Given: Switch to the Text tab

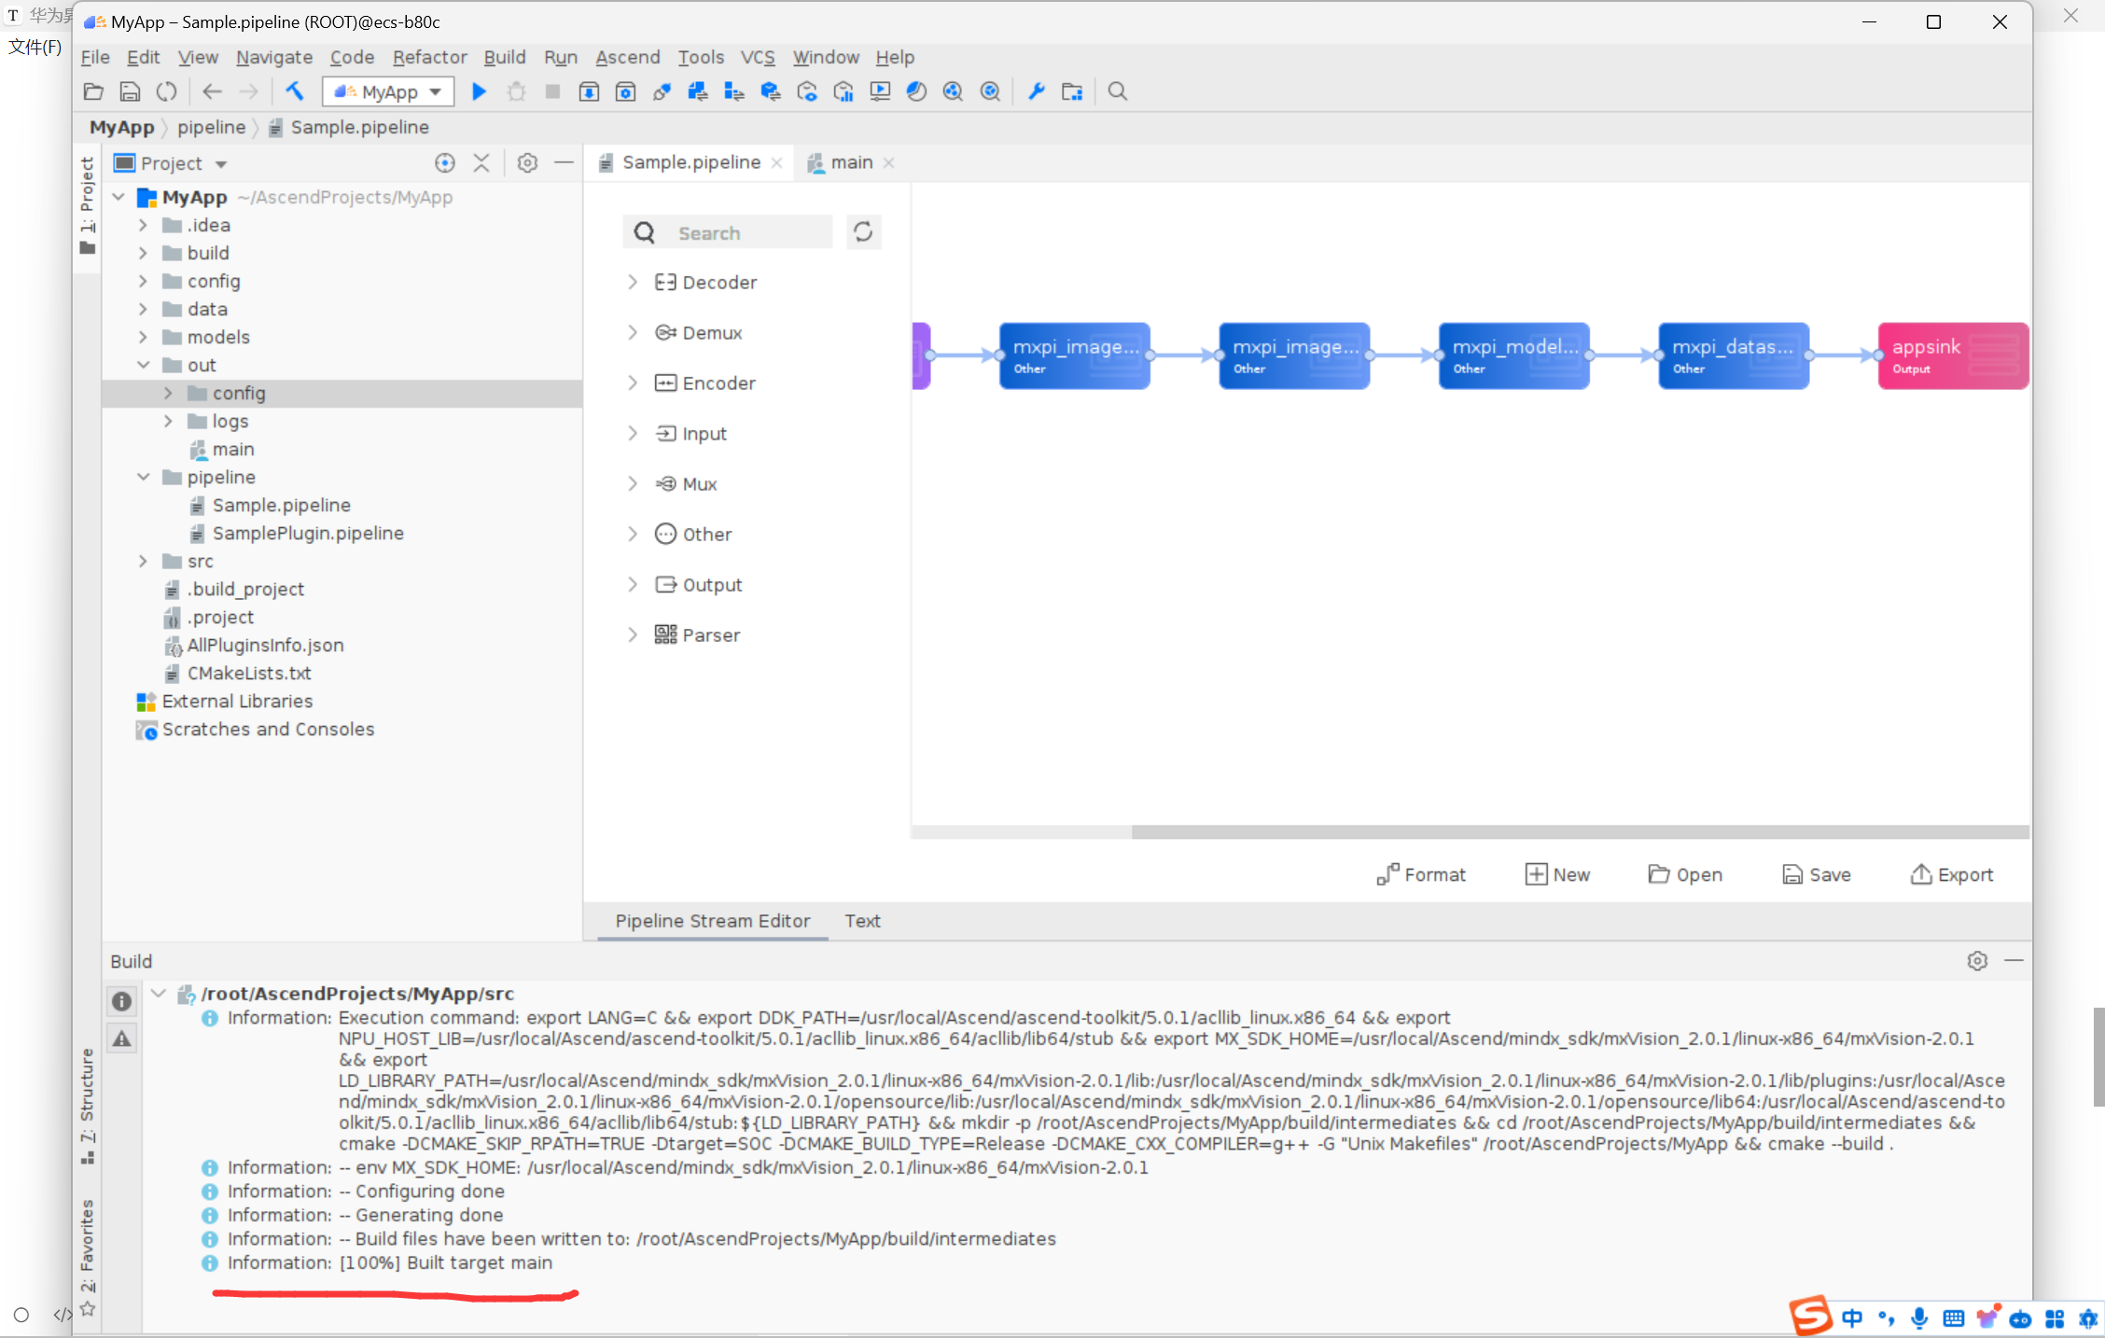Looking at the screenshot, I should point(862,921).
